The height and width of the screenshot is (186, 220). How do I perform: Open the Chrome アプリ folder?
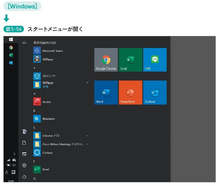[x=61, y=136]
